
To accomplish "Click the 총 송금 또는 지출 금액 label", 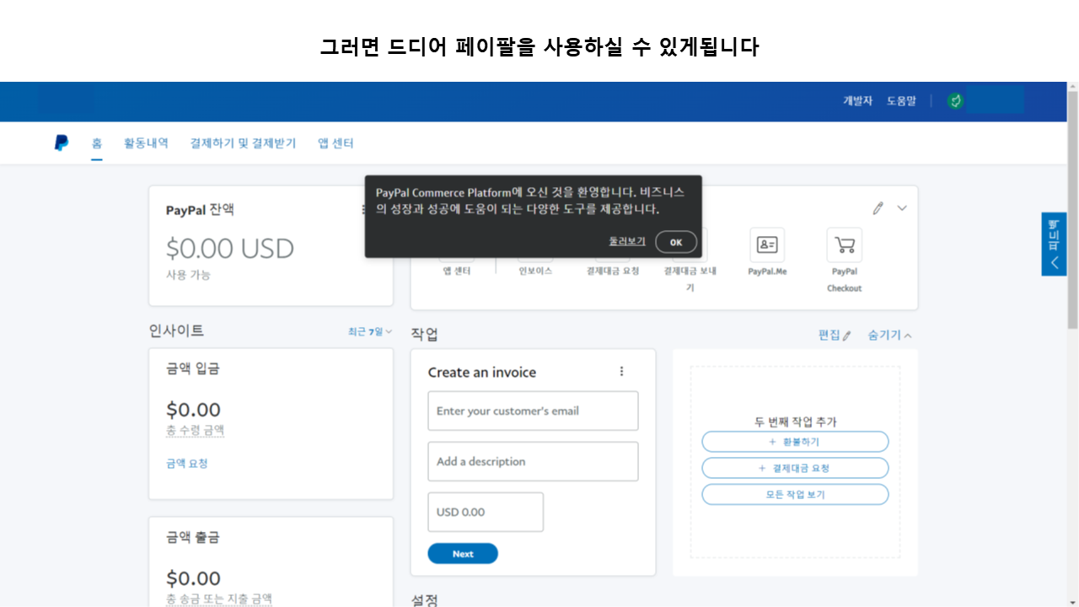I will [219, 599].
